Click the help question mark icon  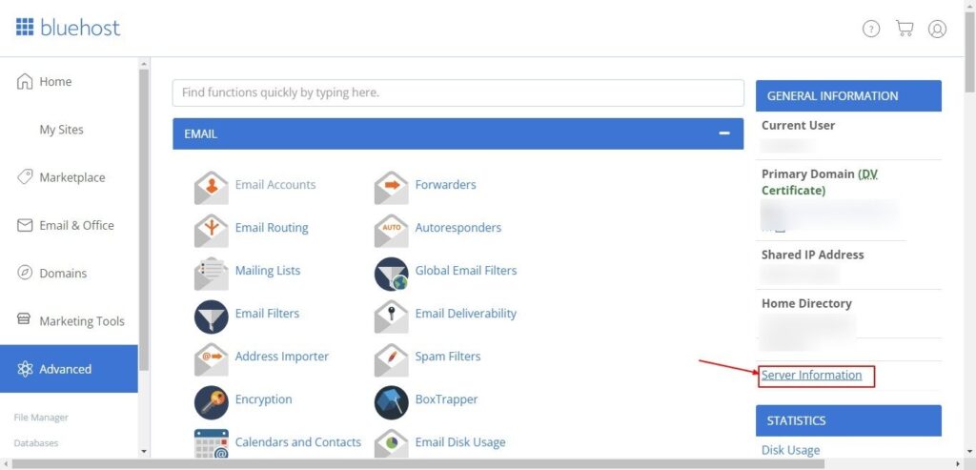(871, 29)
